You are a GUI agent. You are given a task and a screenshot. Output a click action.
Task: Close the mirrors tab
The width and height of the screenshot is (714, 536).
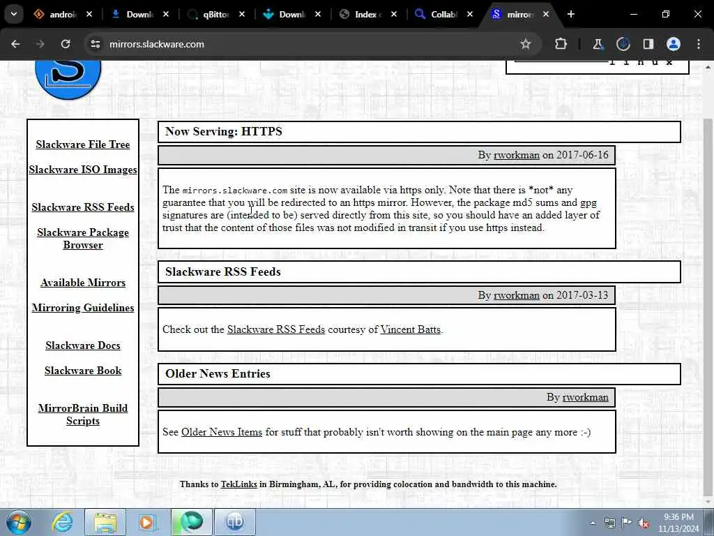546,15
